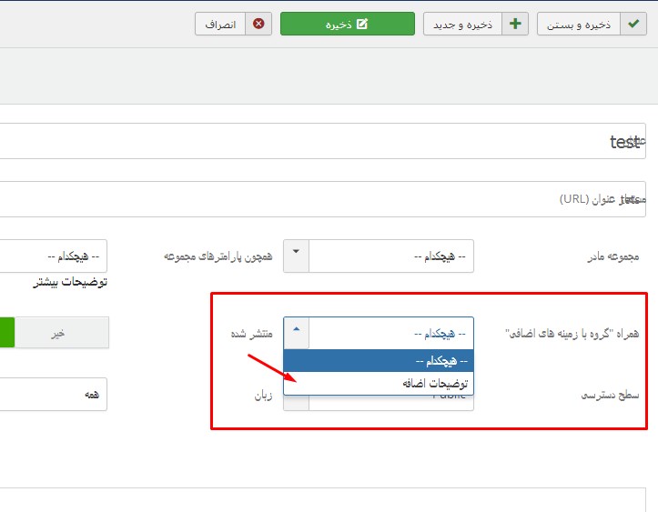Screen dimensions: 658x512
Task: Click the مجموعه مادر label
Action: tap(613, 256)
